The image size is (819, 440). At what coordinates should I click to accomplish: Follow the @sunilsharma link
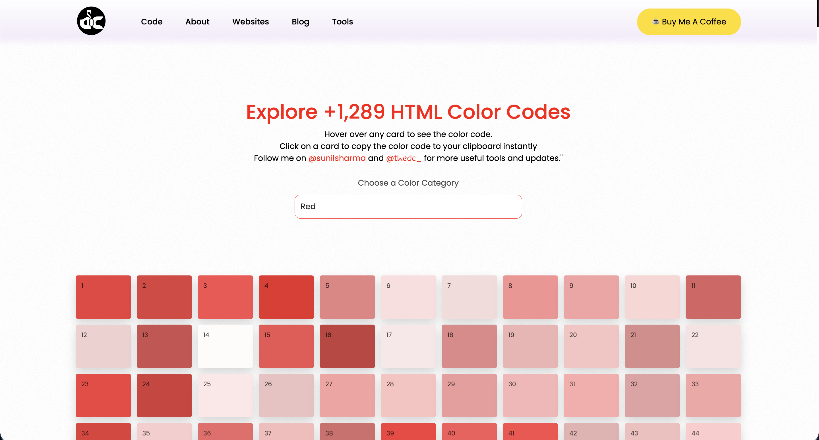(337, 158)
